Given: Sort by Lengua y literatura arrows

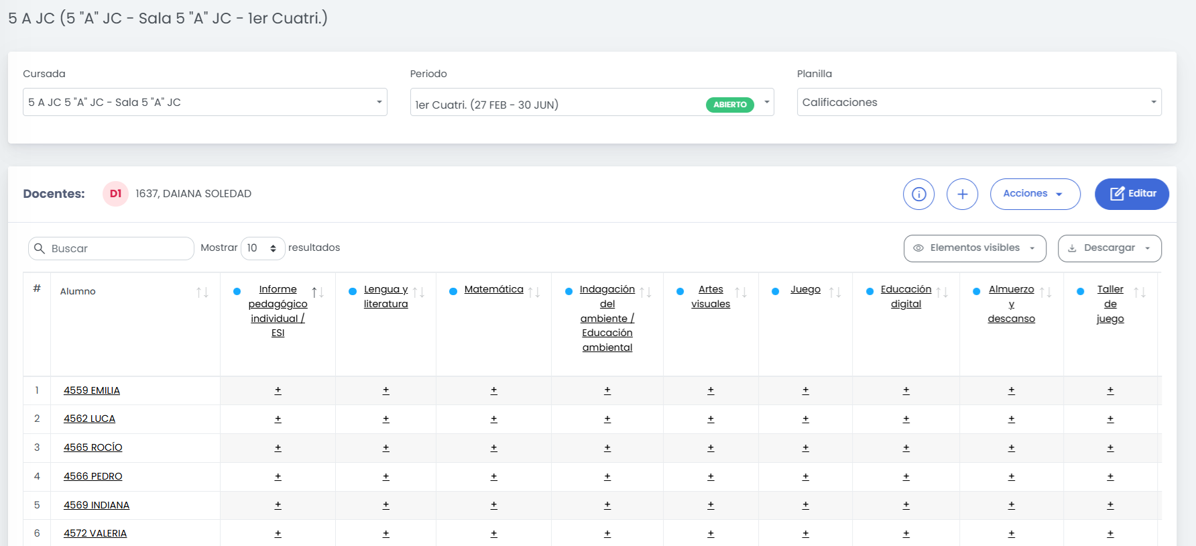Looking at the screenshot, I should [418, 292].
